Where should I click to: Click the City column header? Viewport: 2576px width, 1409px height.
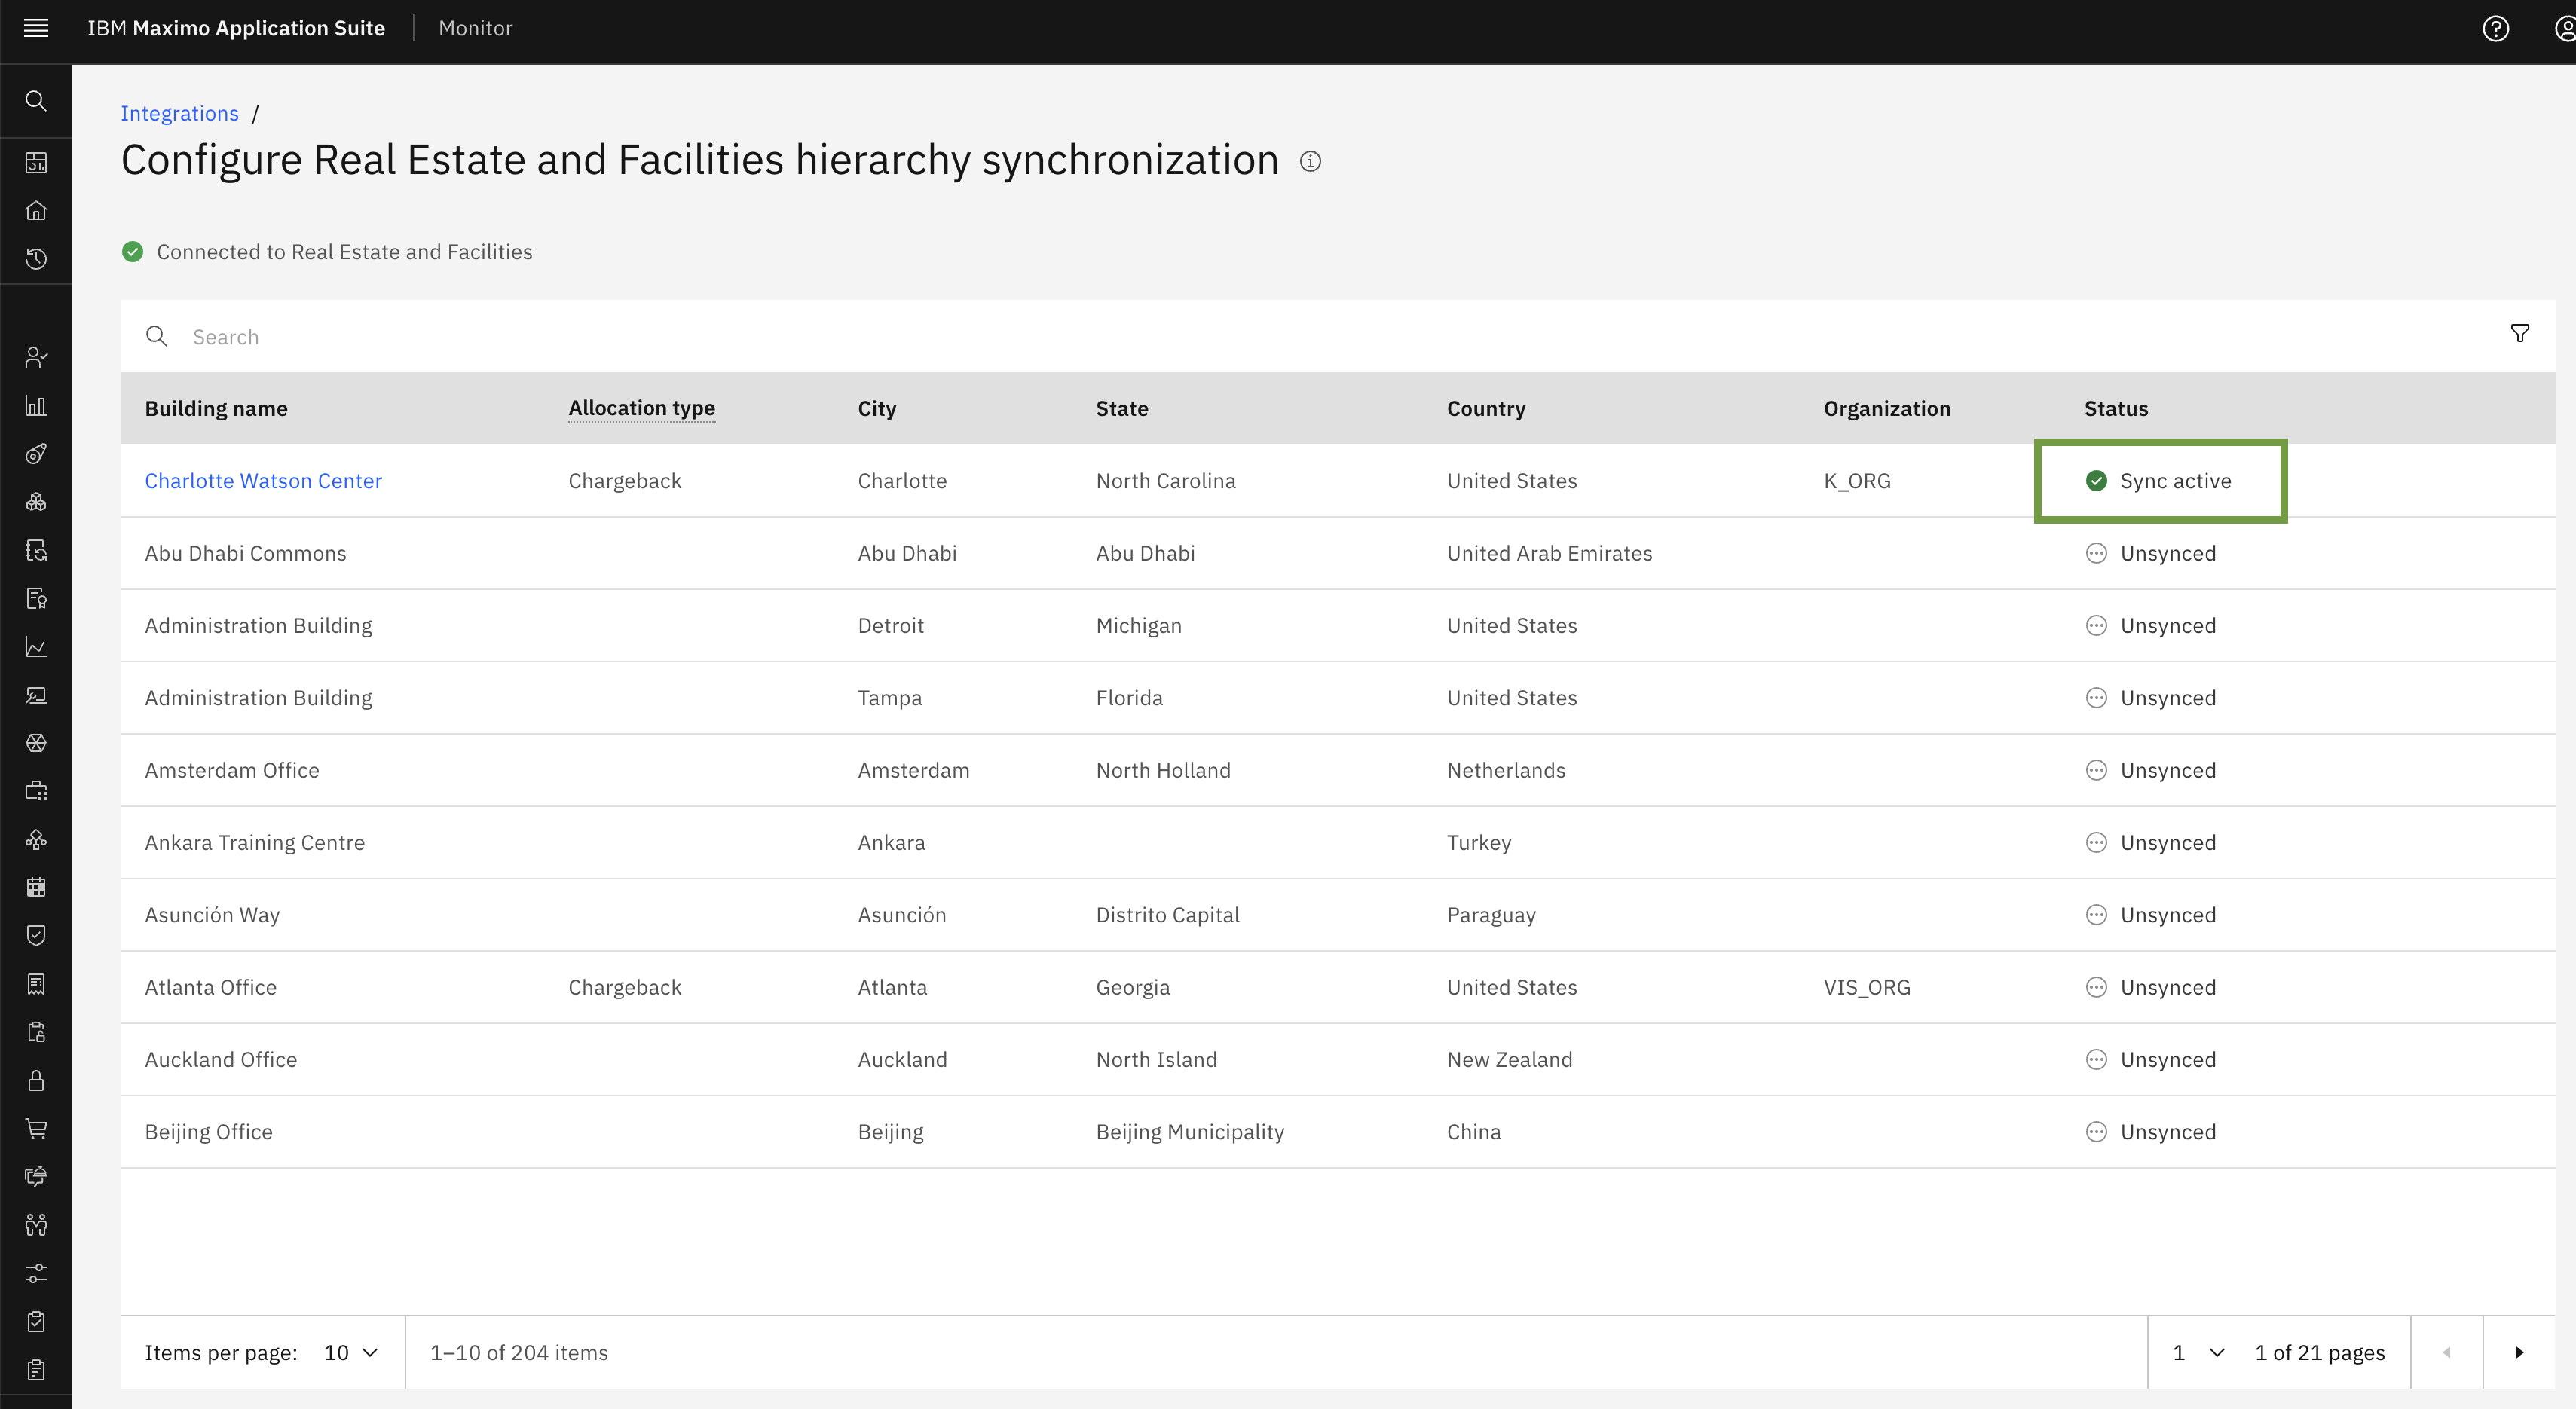[x=877, y=408]
